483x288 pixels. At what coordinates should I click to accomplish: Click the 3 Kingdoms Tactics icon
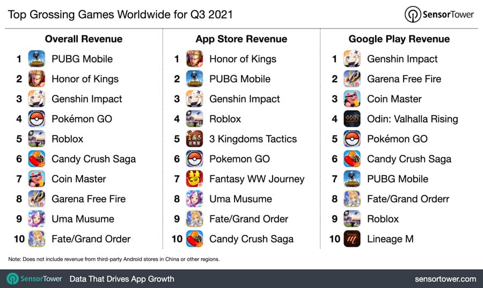(x=194, y=139)
